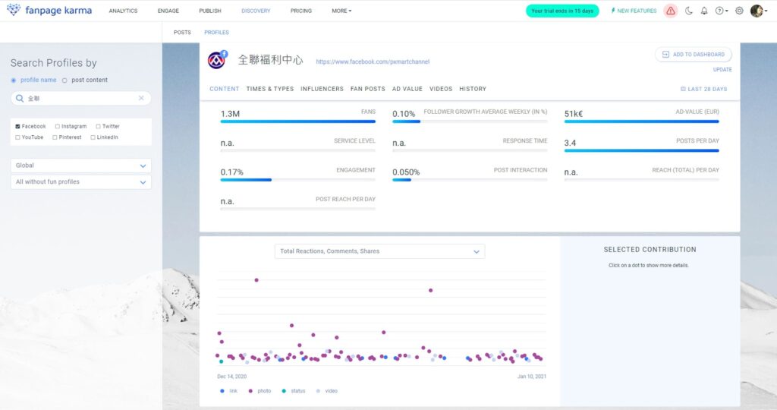Open the All without fun profiles dropdown
The width and height of the screenshot is (777, 410).
81,182
